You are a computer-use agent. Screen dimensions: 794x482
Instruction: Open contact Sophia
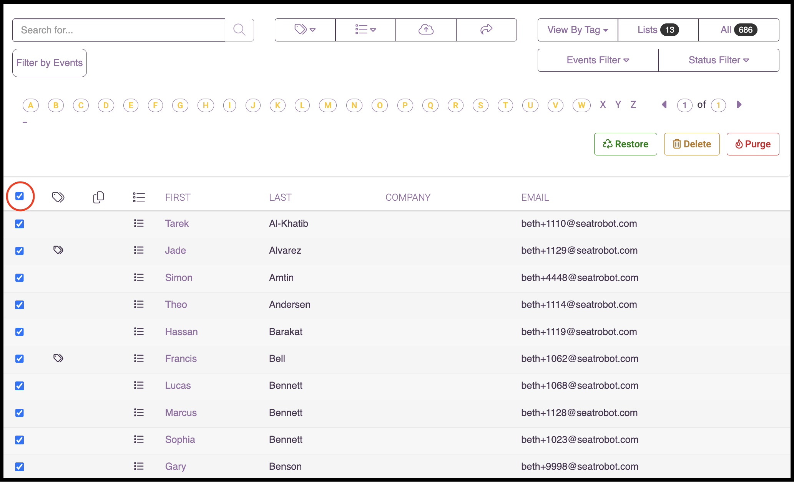180,439
